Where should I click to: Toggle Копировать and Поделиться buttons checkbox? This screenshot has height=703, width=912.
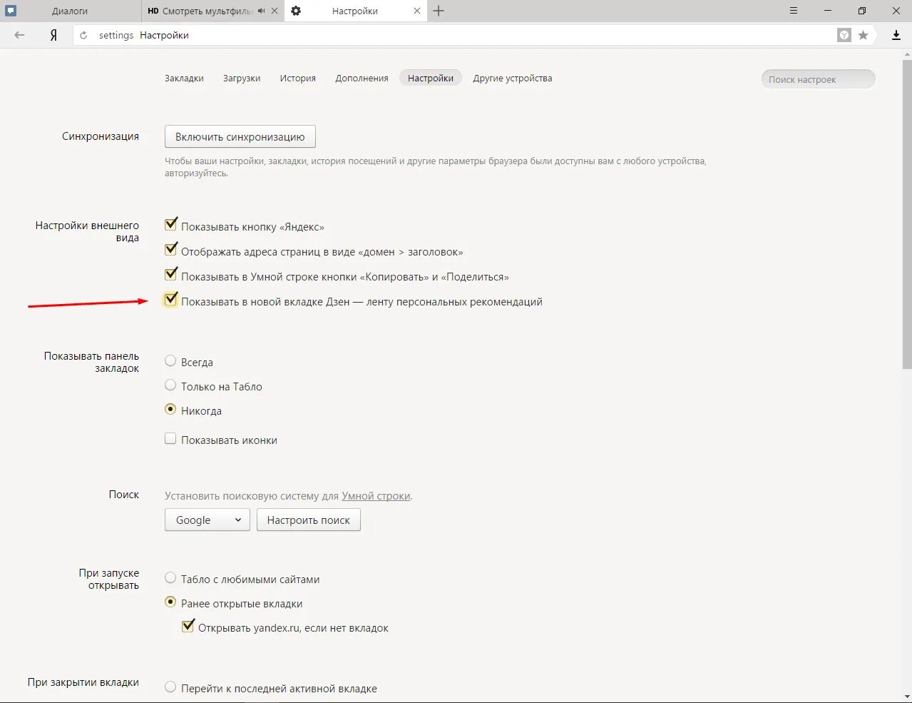tap(170, 275)
